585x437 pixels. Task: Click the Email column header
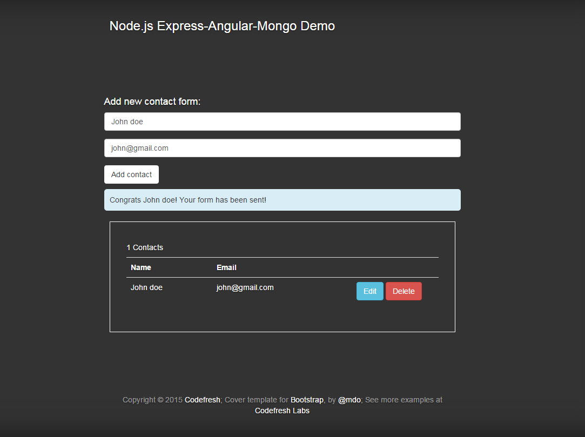226,267
